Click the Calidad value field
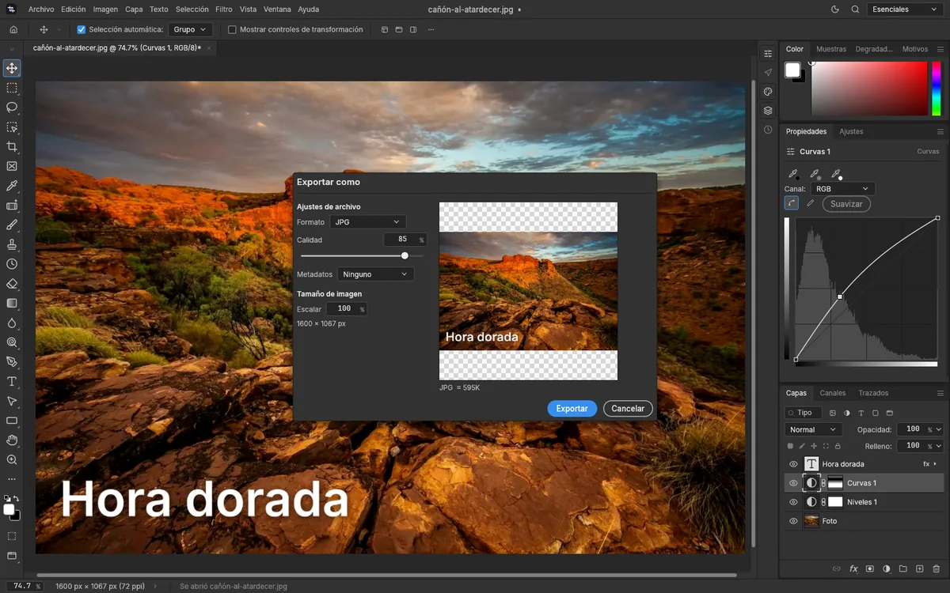The height and width of the screenshot is (593, 950). click(405, 240)
